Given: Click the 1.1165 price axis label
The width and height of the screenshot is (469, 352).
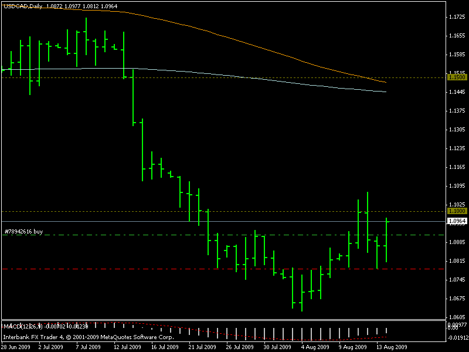Looking at the screenshot, I should click(x=457, y=167).
